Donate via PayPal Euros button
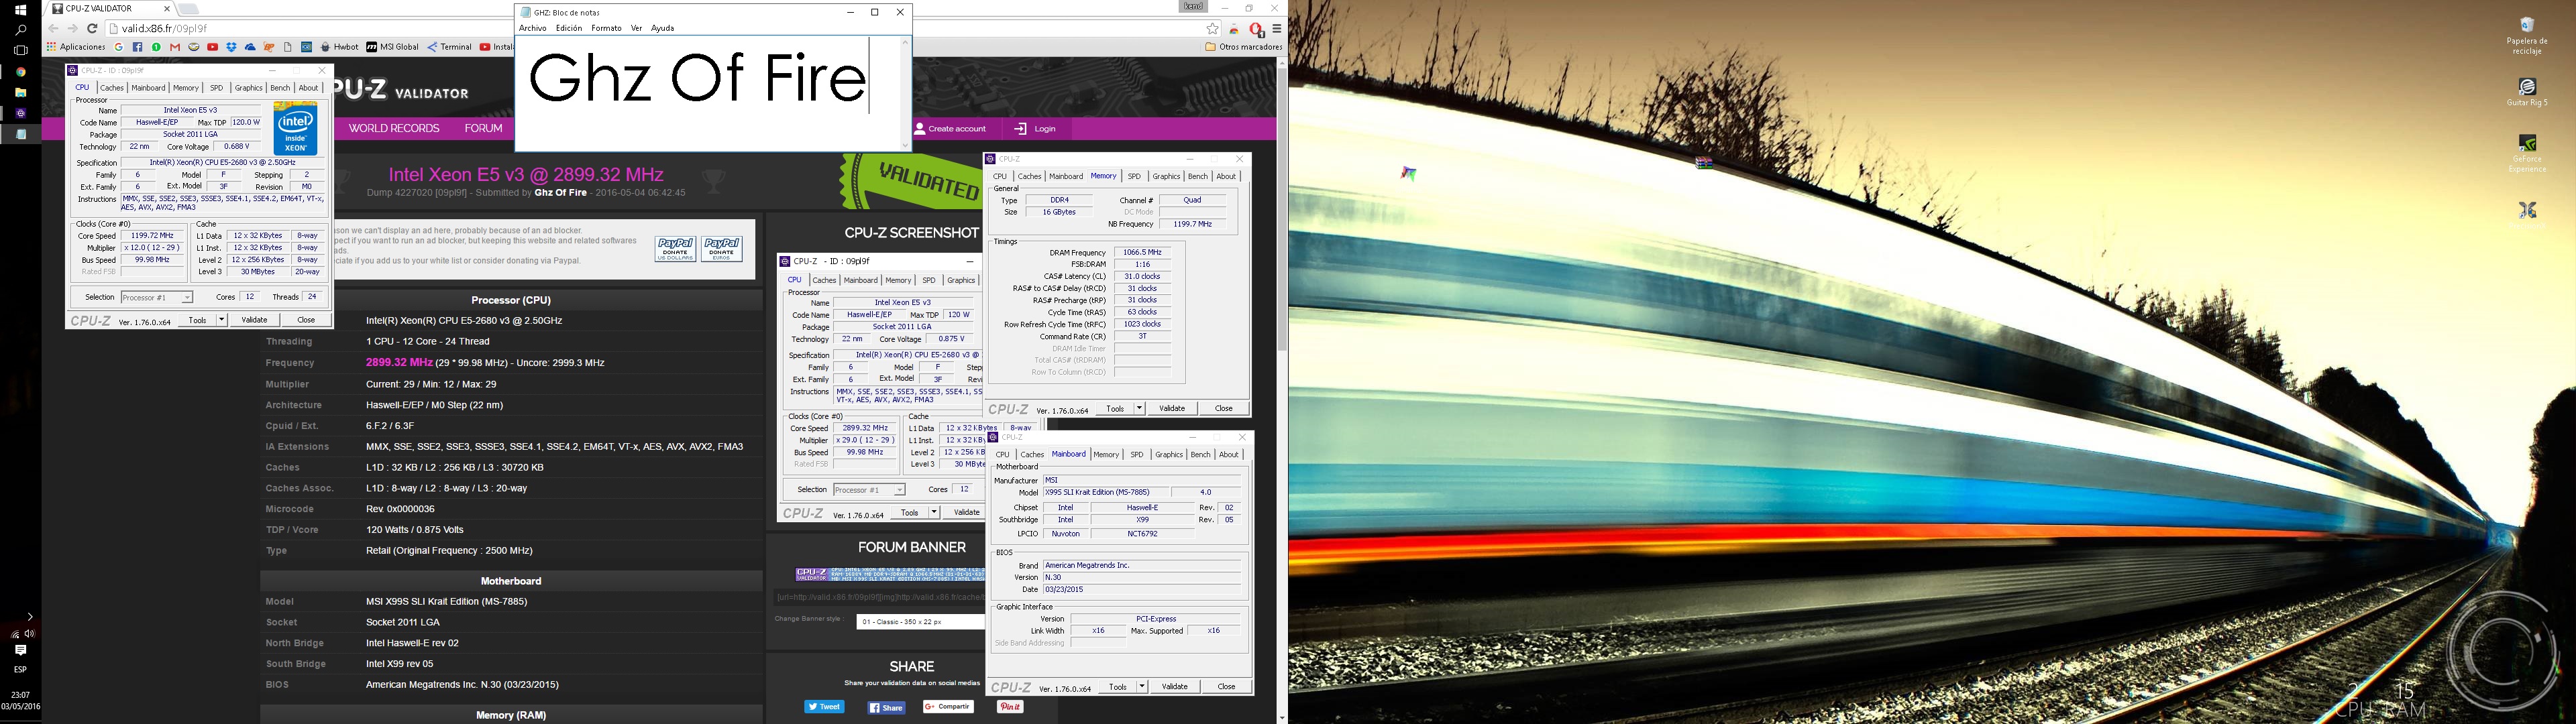Viewport: 2576px width, 724px height. 722,249
